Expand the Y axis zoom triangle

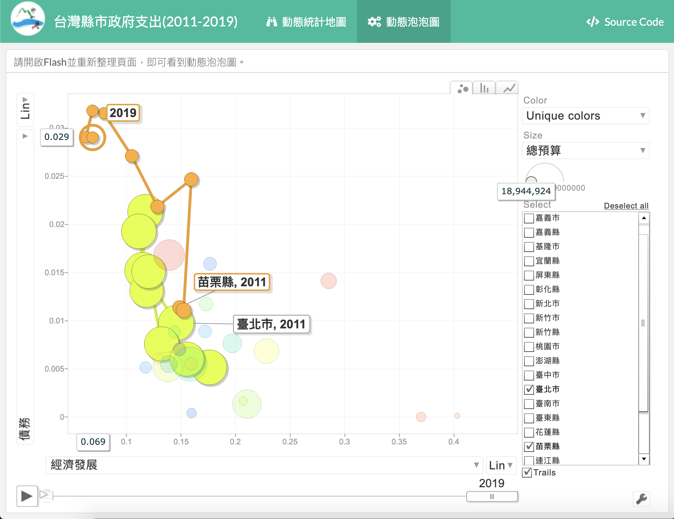click(25, 136)
